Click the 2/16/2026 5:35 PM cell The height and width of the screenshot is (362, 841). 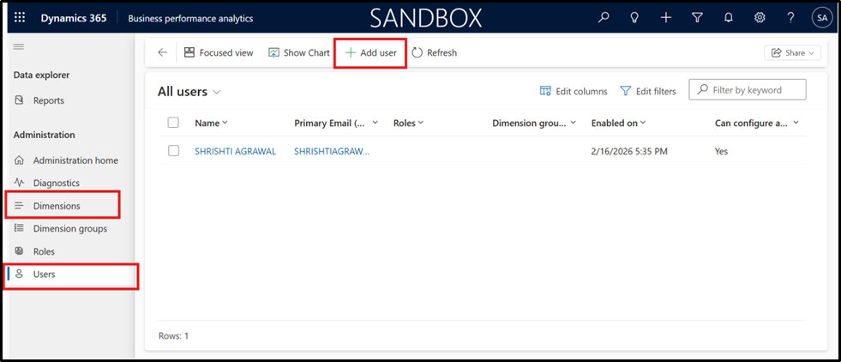coord(629,151)
